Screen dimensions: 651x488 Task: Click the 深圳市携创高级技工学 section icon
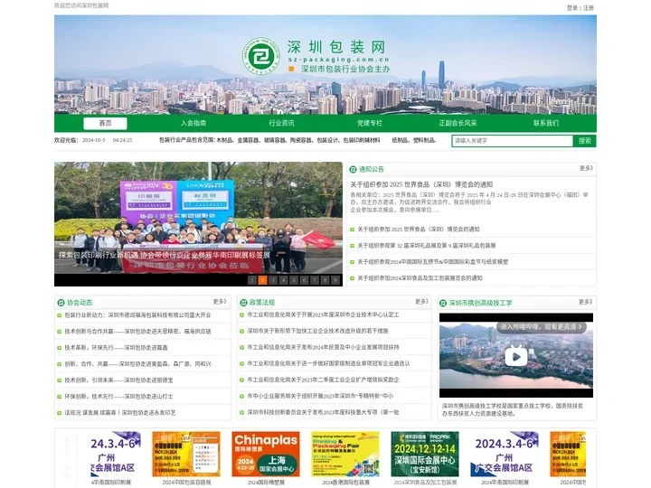click(x=442, y=304)
